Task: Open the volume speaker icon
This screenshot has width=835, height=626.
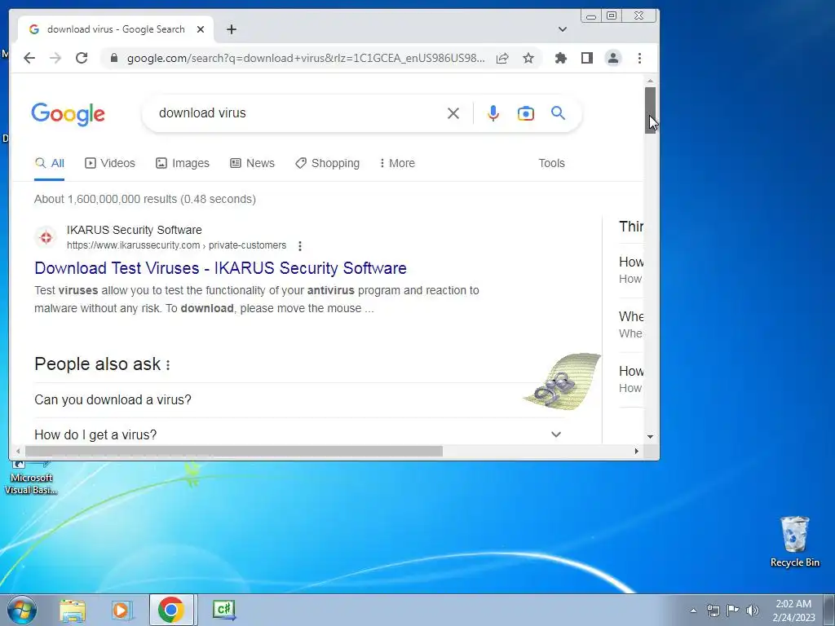Action: pyautogui.click(x=753, y=611)
